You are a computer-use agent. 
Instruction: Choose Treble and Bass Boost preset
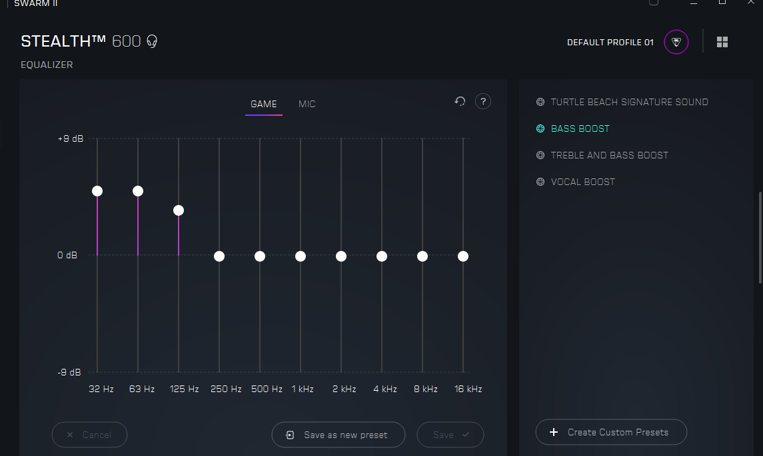click(609, 155)
